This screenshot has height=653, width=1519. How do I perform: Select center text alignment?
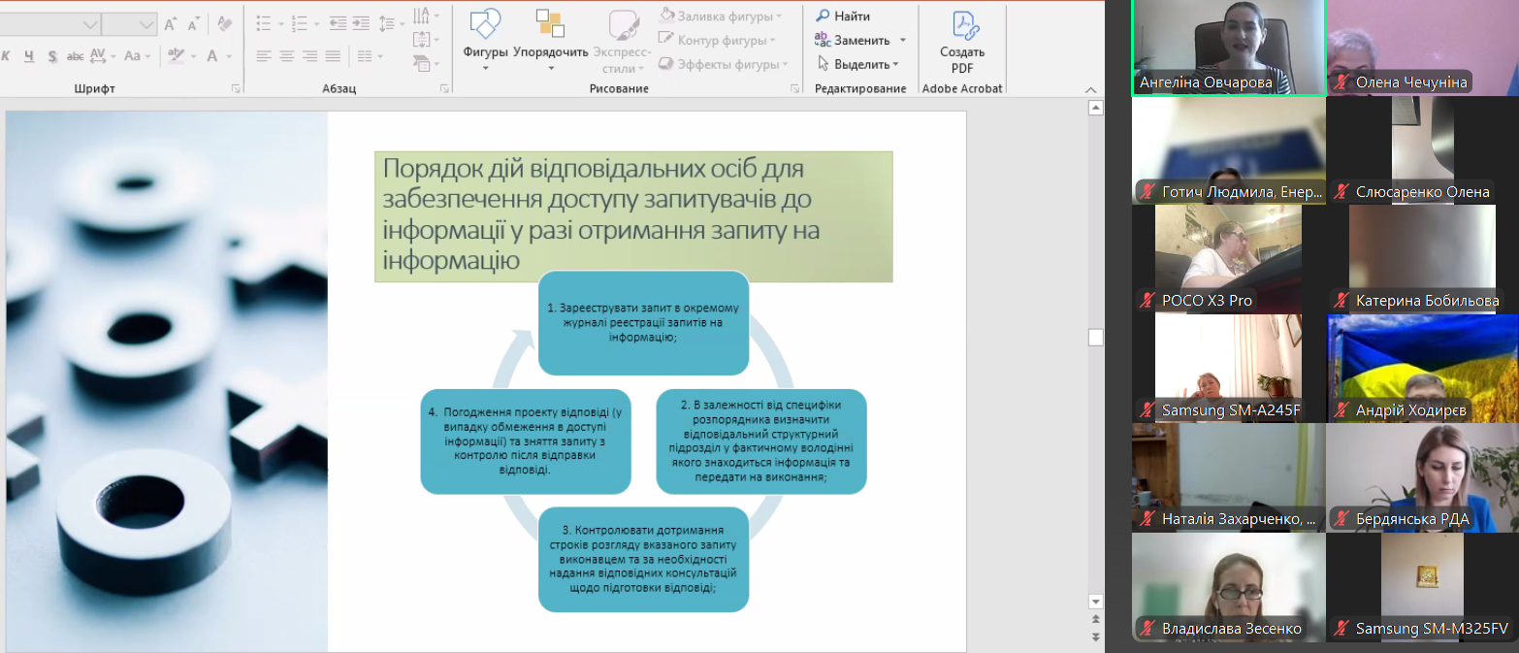(x=287, y=56)
